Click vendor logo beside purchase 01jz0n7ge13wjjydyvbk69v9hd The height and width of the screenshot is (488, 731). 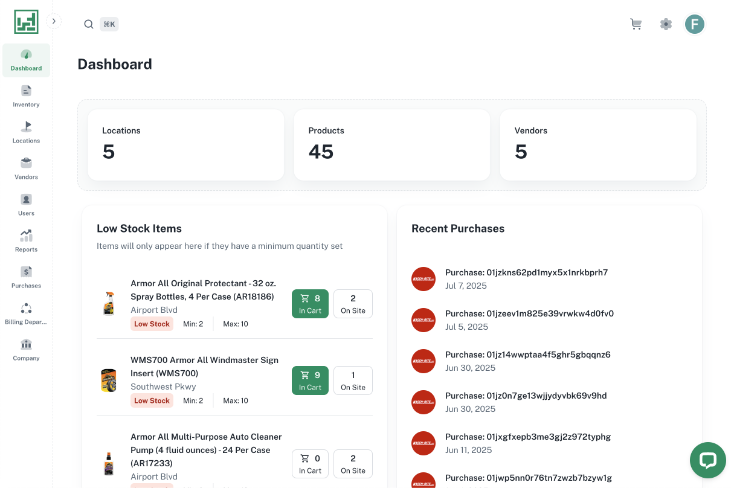coord(423,402)
